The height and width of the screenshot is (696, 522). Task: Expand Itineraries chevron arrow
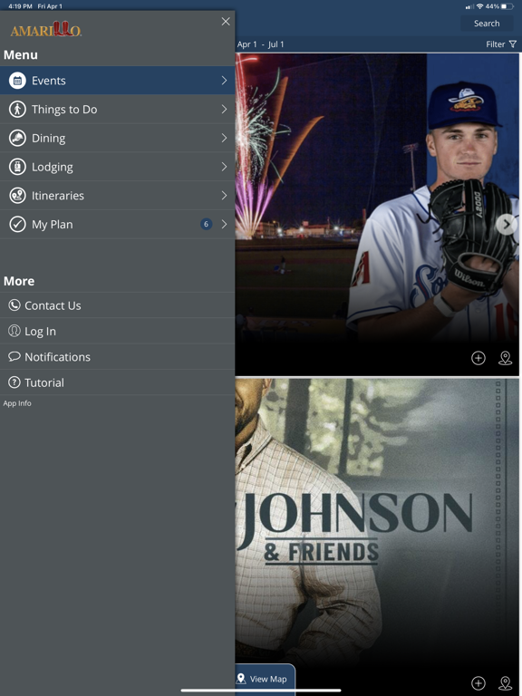(224, 196)
